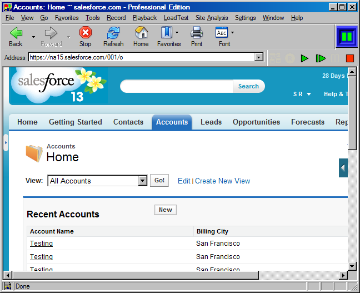
Task: Click the Font ABC icon
Action: click(222, 32)
